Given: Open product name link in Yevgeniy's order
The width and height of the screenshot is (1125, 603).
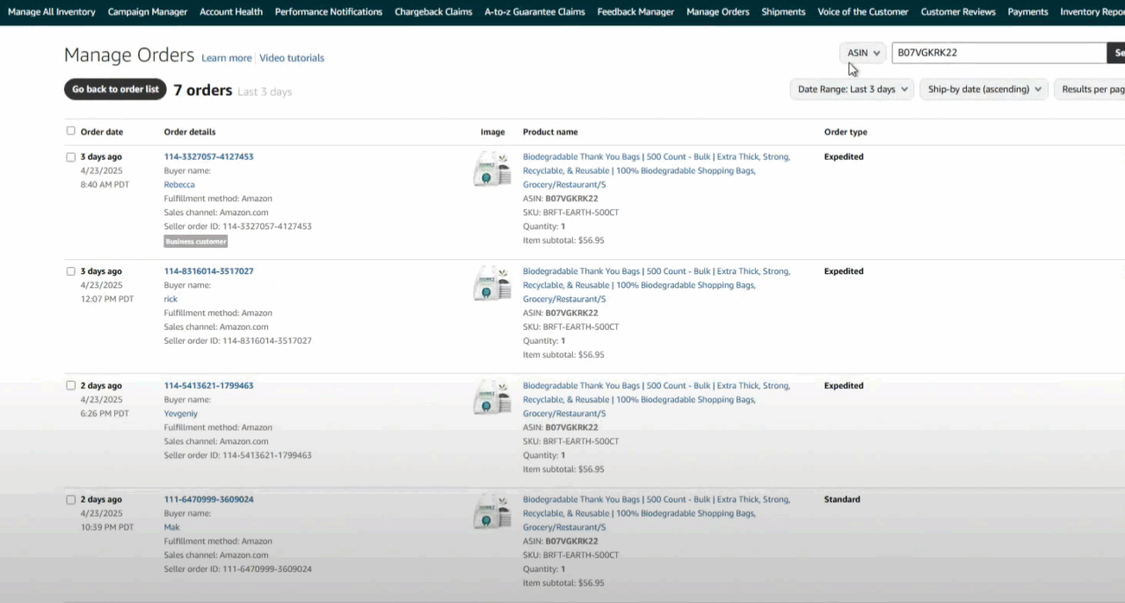Looking at the screenshot, I should 657,399.
